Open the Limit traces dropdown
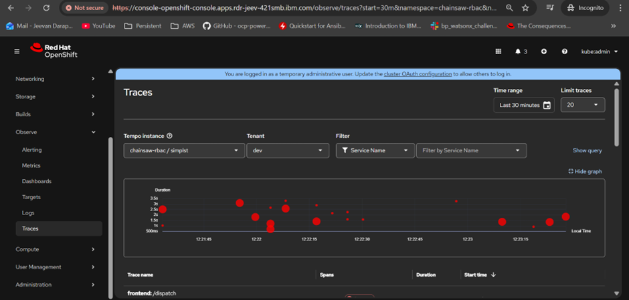Screen dimensions: 629x300 tap(582, 105)
